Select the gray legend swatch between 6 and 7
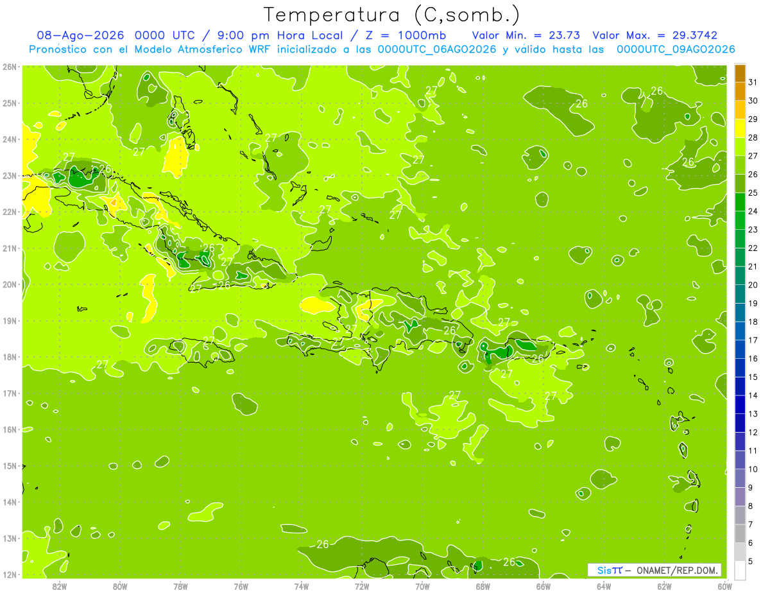The height and width of the screenshot is (595, 770). 740,533
